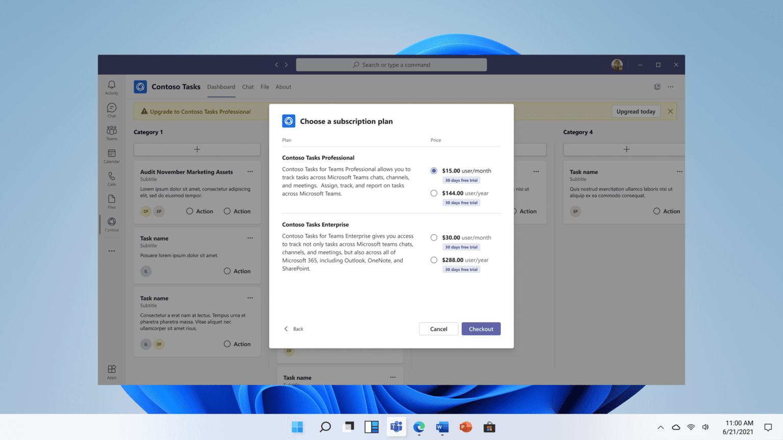Screen dimensions: 783x440
Task: Open the Calendar in Teams
Action: pos(111,155)
